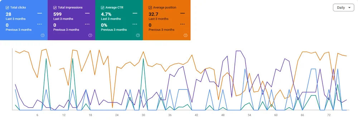The width and height of the screenshot is (358, 130).
Task: Open help icon on Total impressions card
Action: pos(90,35)
